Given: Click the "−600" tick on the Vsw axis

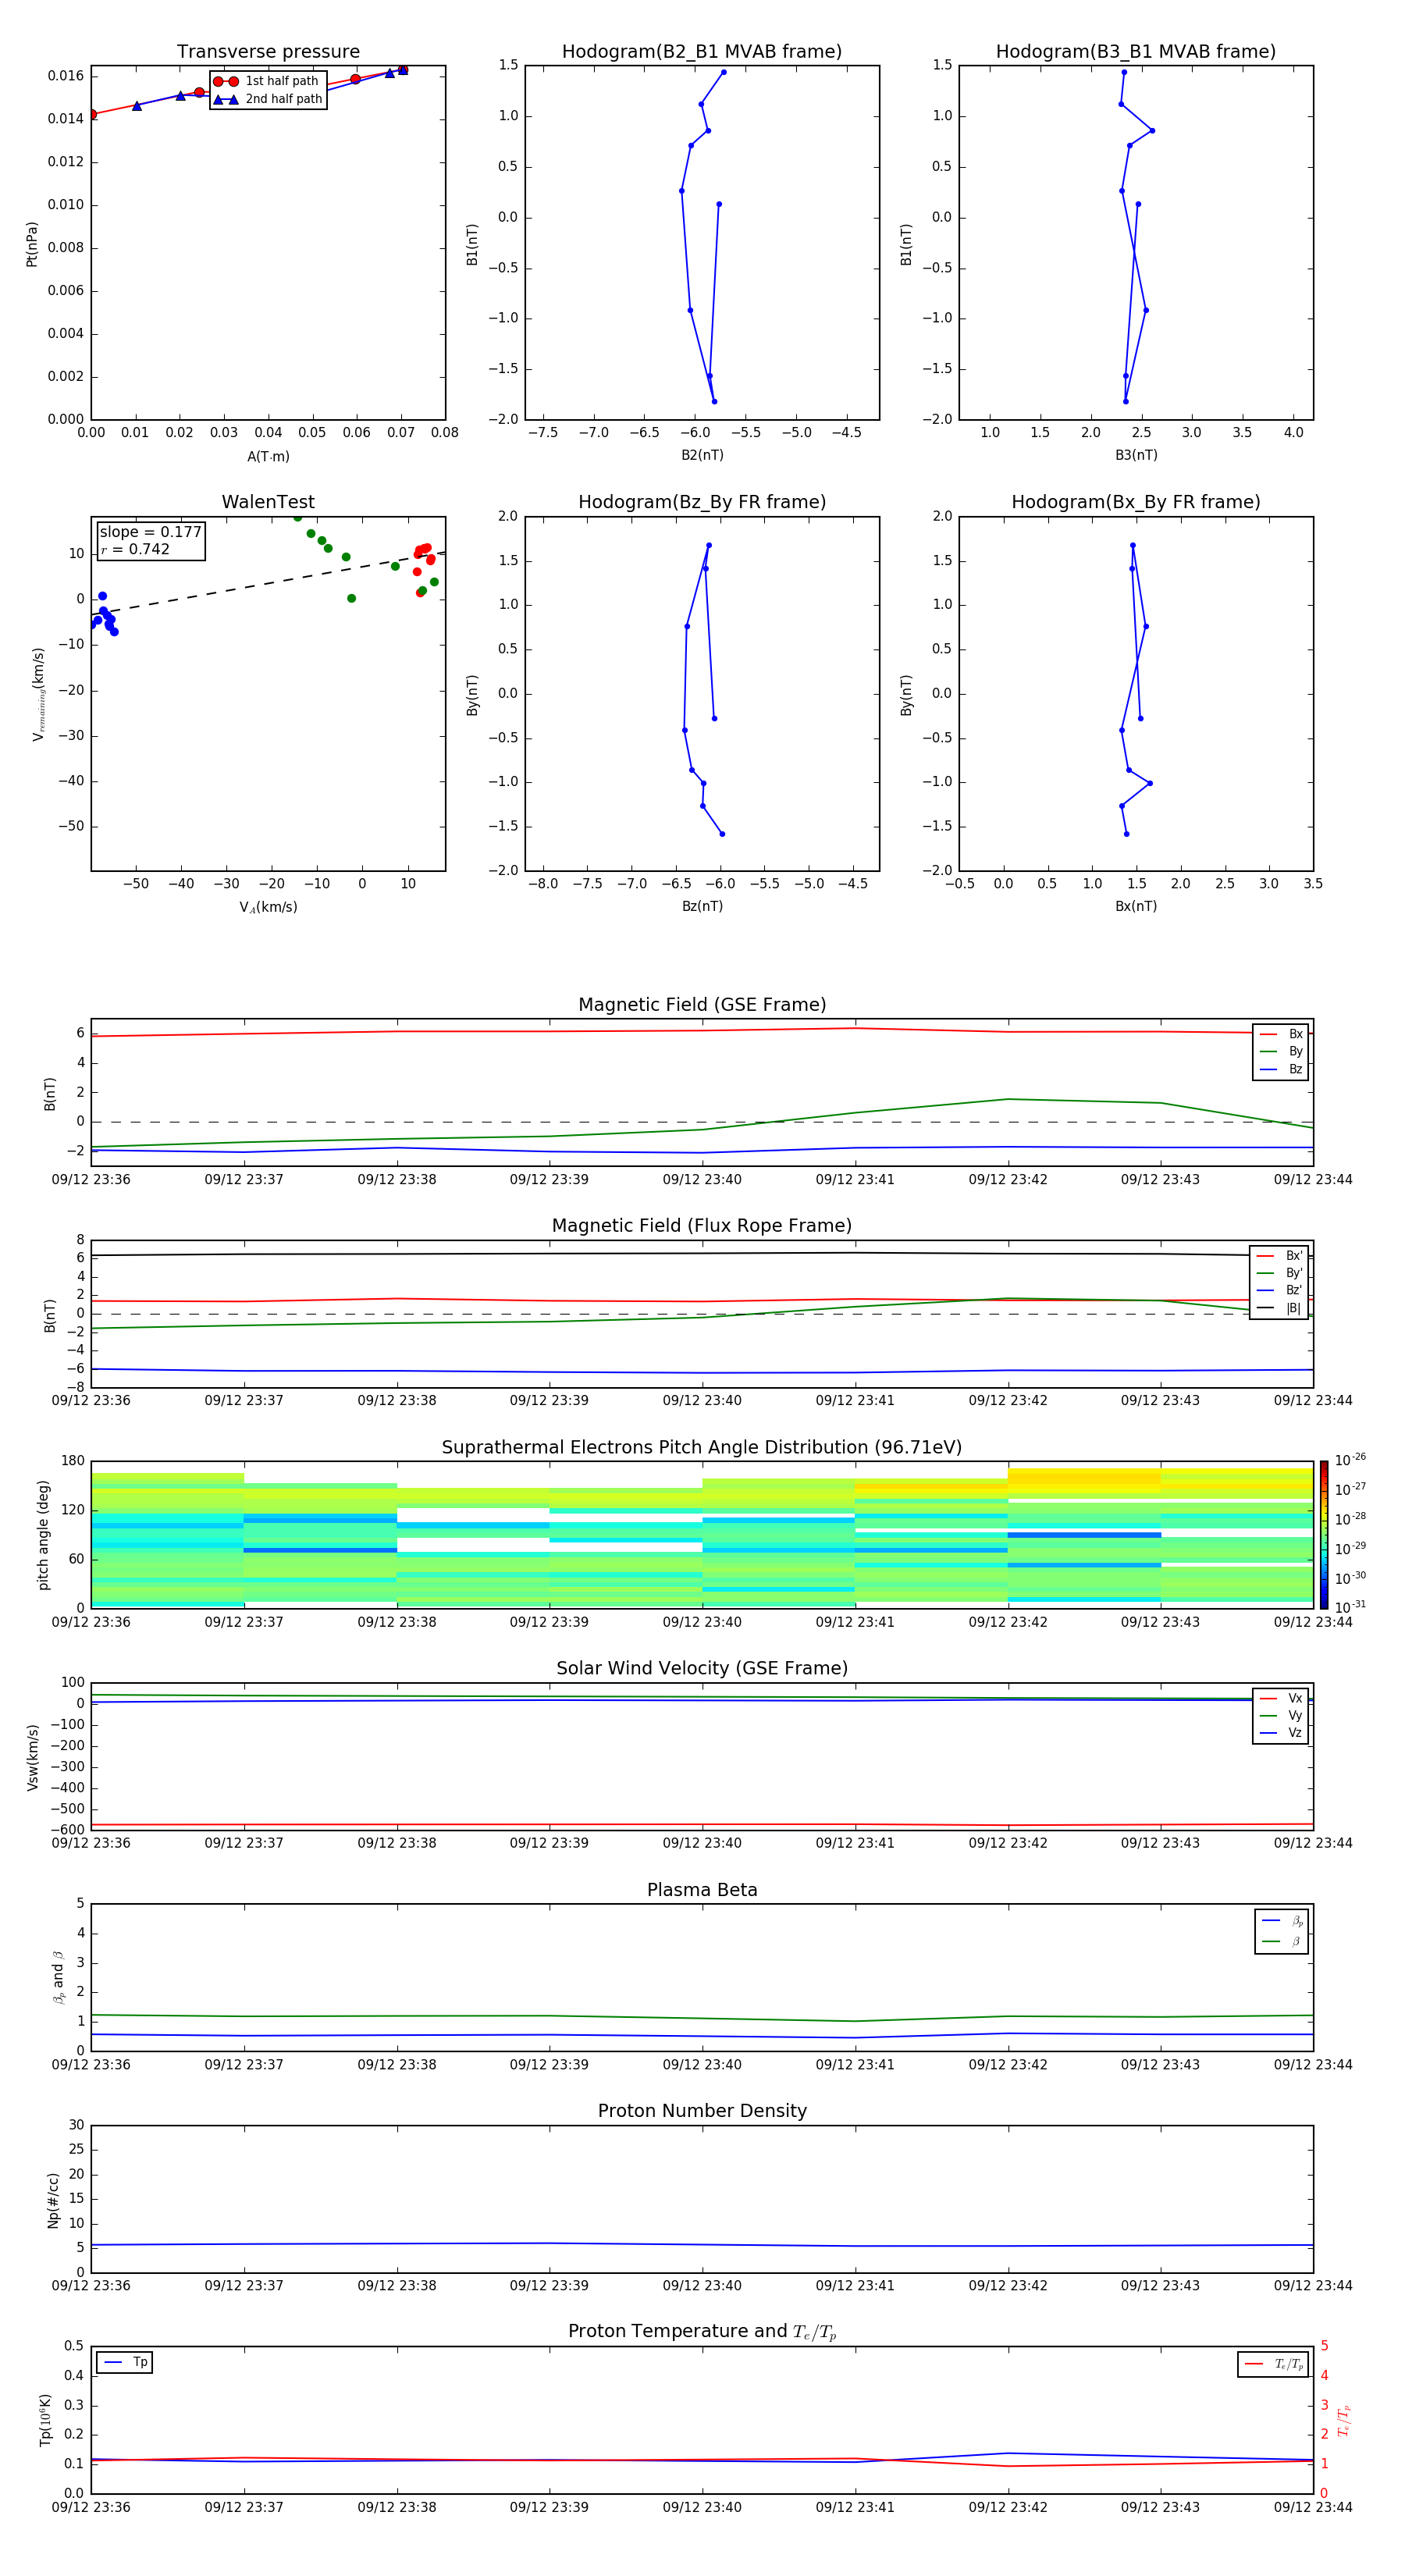Looking at the screenshot, I should click(66, 1830).
